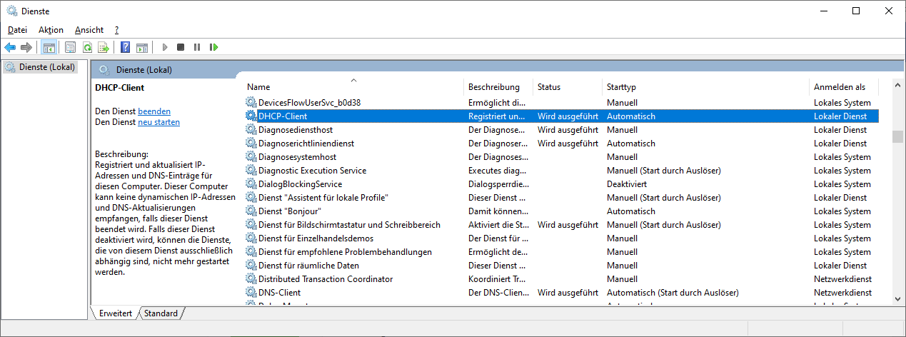Open the Ansicht menu
The image size is (906, 337).
point(89,30)
